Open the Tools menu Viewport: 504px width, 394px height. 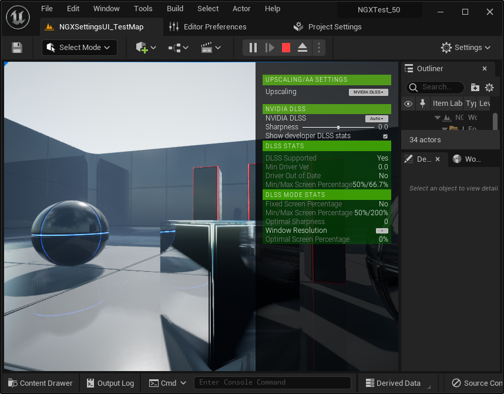point(143,9)
